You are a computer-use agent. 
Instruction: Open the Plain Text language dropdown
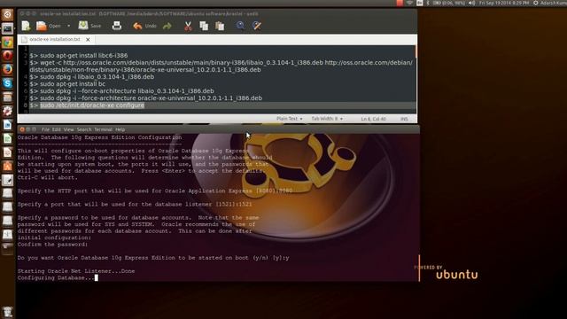point(290,119)
